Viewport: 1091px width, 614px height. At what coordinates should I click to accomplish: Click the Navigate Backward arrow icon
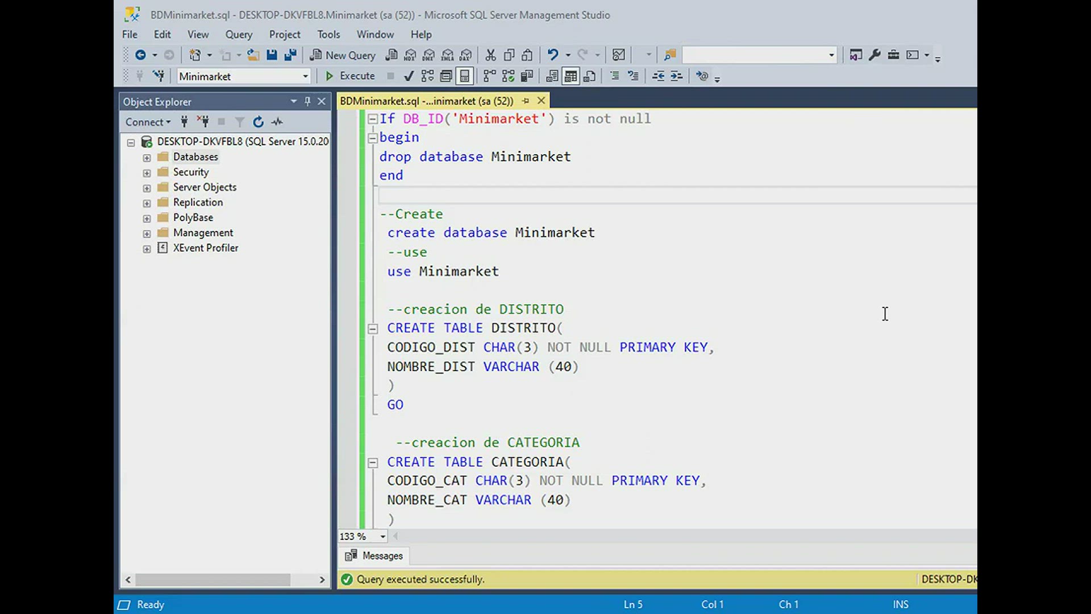(x=140, y=55)
